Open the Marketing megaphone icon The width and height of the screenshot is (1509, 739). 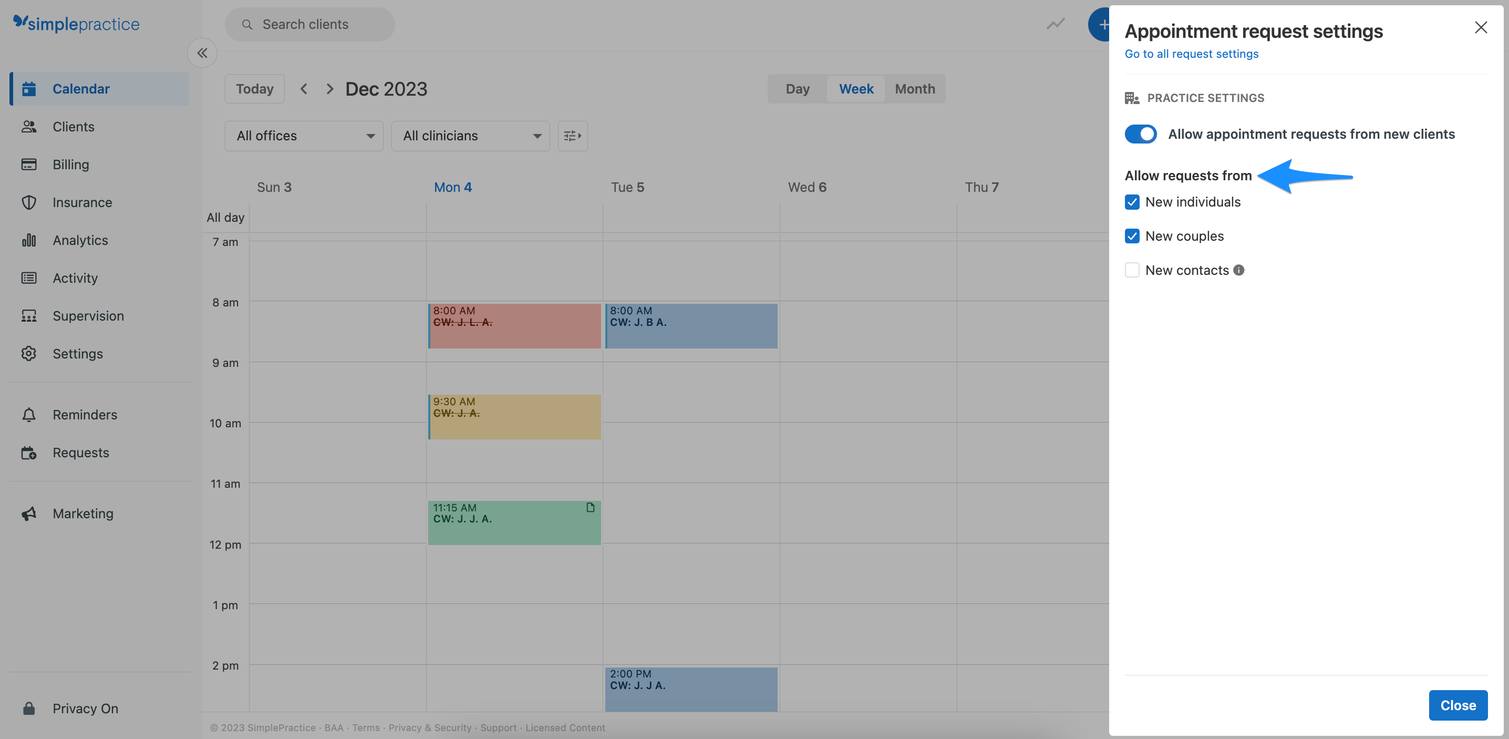[29, 514]
